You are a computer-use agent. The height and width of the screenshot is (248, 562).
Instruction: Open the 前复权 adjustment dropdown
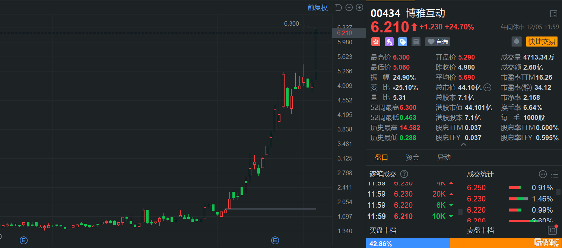coord(317,7)
